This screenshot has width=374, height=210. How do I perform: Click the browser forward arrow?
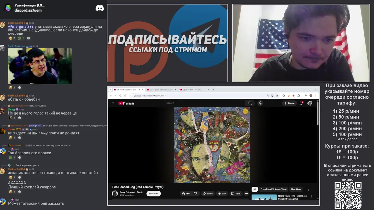tap(115, 95)
